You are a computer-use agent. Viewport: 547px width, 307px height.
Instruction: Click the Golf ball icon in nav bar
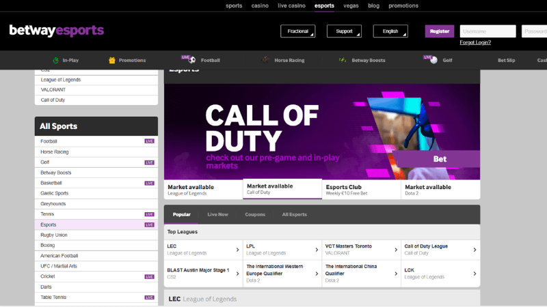(x=433, y=60)
